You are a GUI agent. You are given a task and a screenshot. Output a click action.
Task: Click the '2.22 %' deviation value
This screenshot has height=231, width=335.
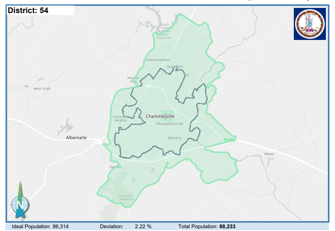tap(143, 227)
